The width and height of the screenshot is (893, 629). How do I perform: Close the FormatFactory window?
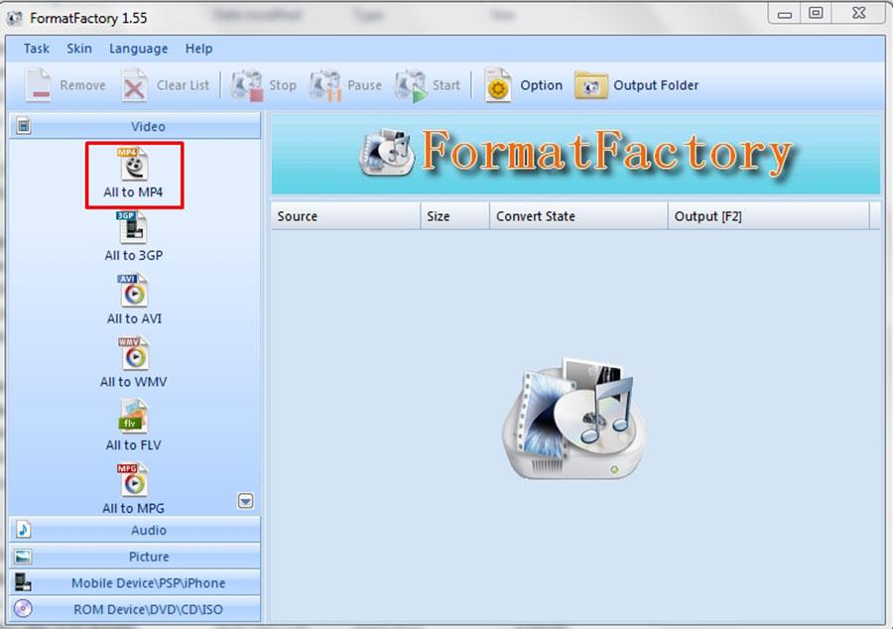859,13
